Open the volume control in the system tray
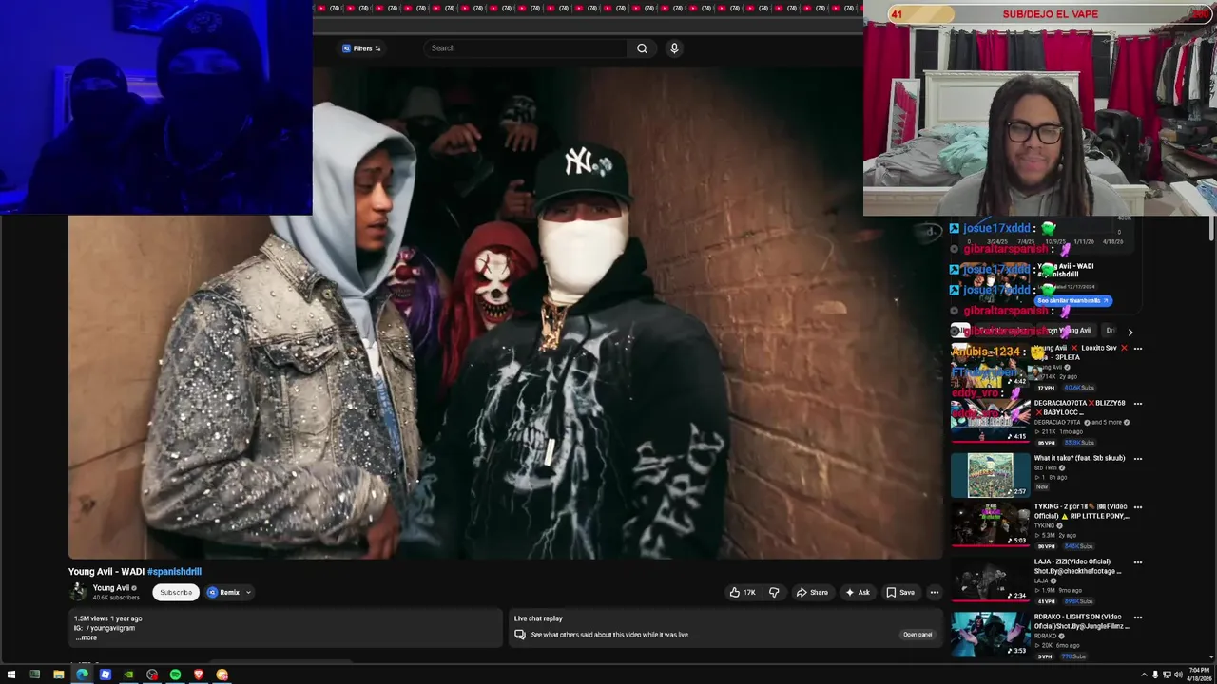Viewport: 1217px width, 684px height. point(1178,674)
